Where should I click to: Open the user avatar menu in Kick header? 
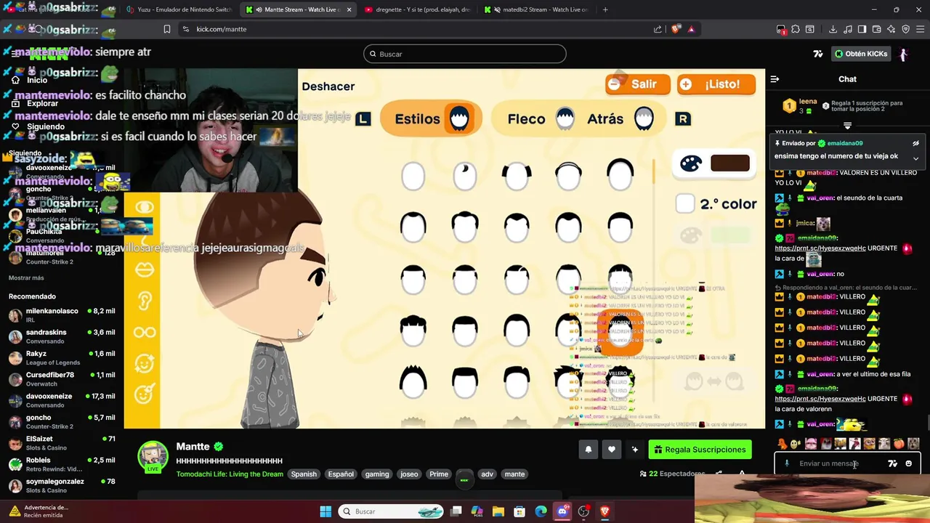point(903,54)
